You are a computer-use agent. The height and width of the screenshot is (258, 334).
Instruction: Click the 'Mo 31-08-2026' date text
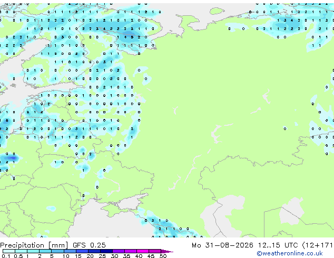[x=222, y=245]
